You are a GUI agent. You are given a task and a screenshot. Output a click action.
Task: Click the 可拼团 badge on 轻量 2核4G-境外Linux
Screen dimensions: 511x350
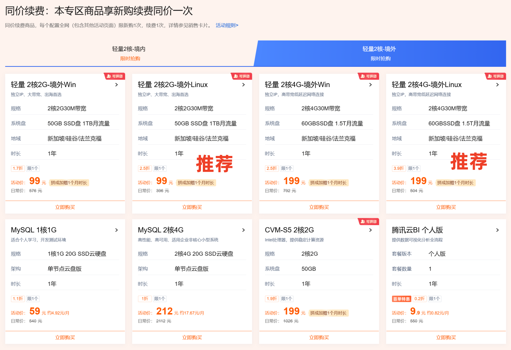coord(496,76)
